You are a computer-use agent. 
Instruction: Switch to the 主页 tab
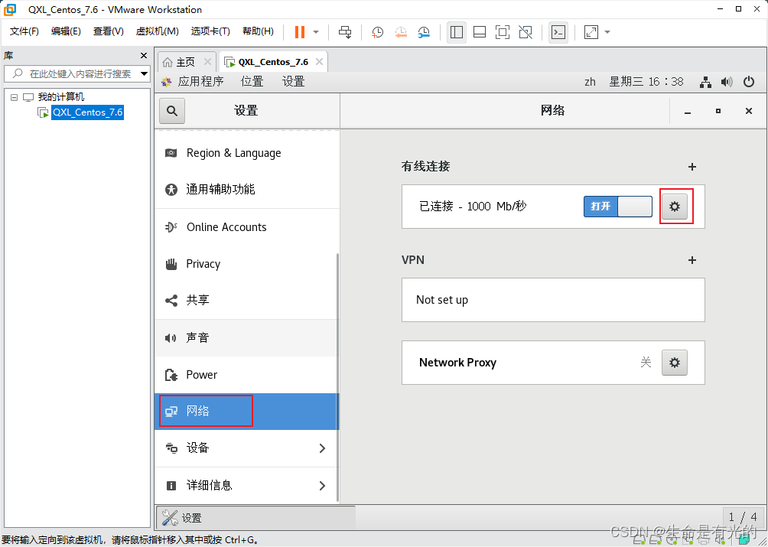[184, 61]
